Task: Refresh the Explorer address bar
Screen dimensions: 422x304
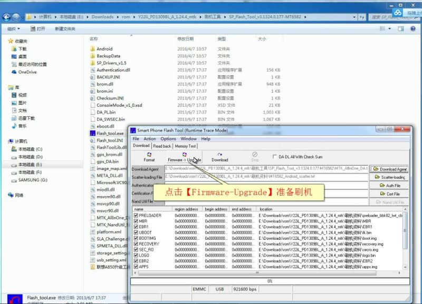Action: [x=362, y=17]
